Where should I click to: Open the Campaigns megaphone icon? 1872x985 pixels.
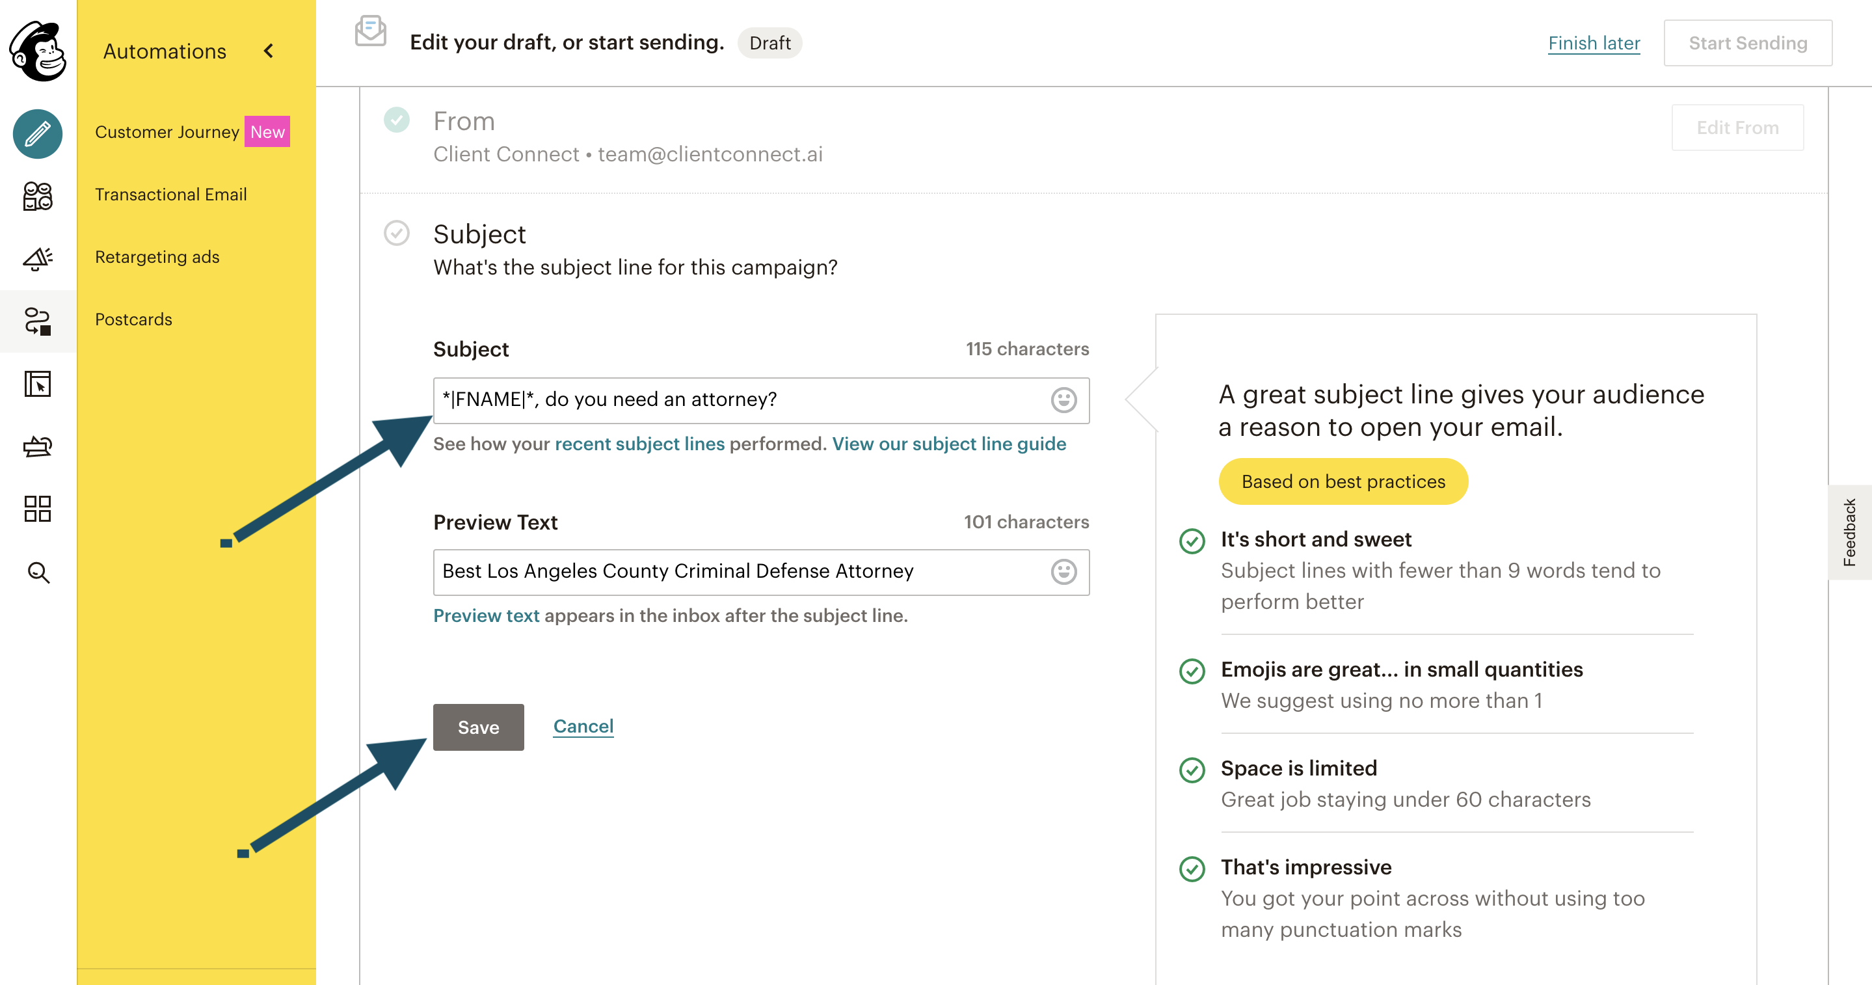pyautogui.click(x=38, y=259)
